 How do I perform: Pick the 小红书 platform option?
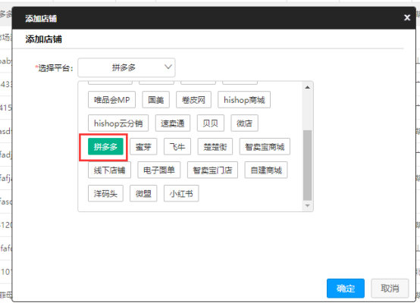[x=181, y=193]
